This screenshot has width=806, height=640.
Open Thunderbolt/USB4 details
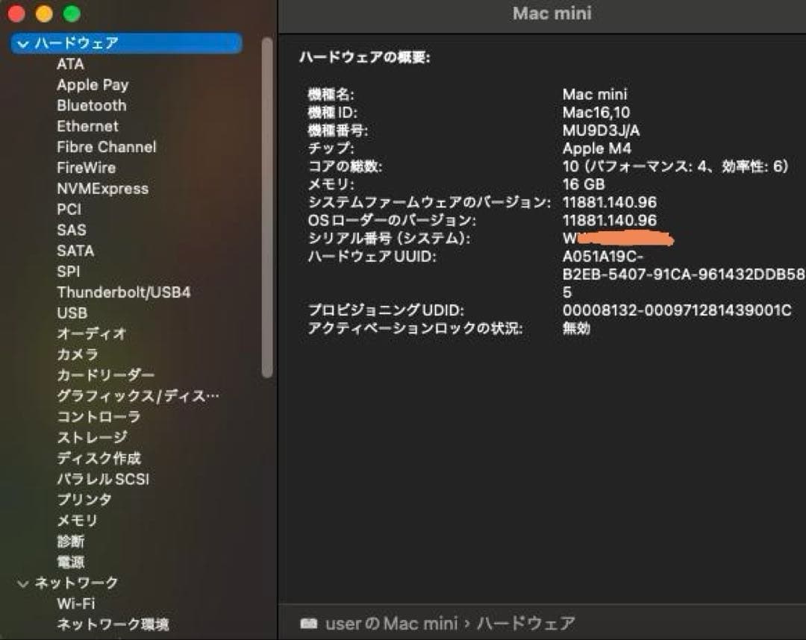coord(124,292)
